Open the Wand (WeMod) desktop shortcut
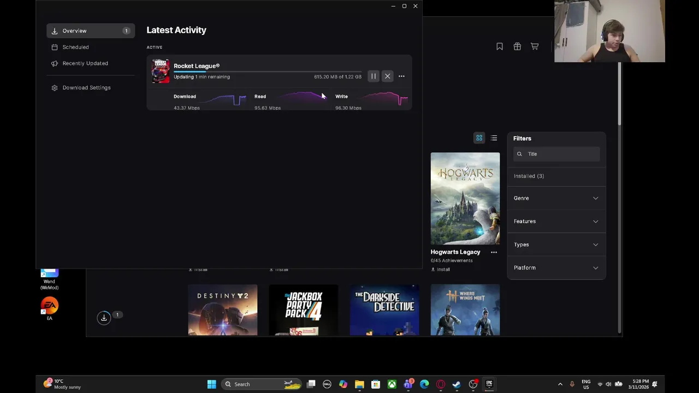This screenshot has height=393, width=699. coord(49,279)
